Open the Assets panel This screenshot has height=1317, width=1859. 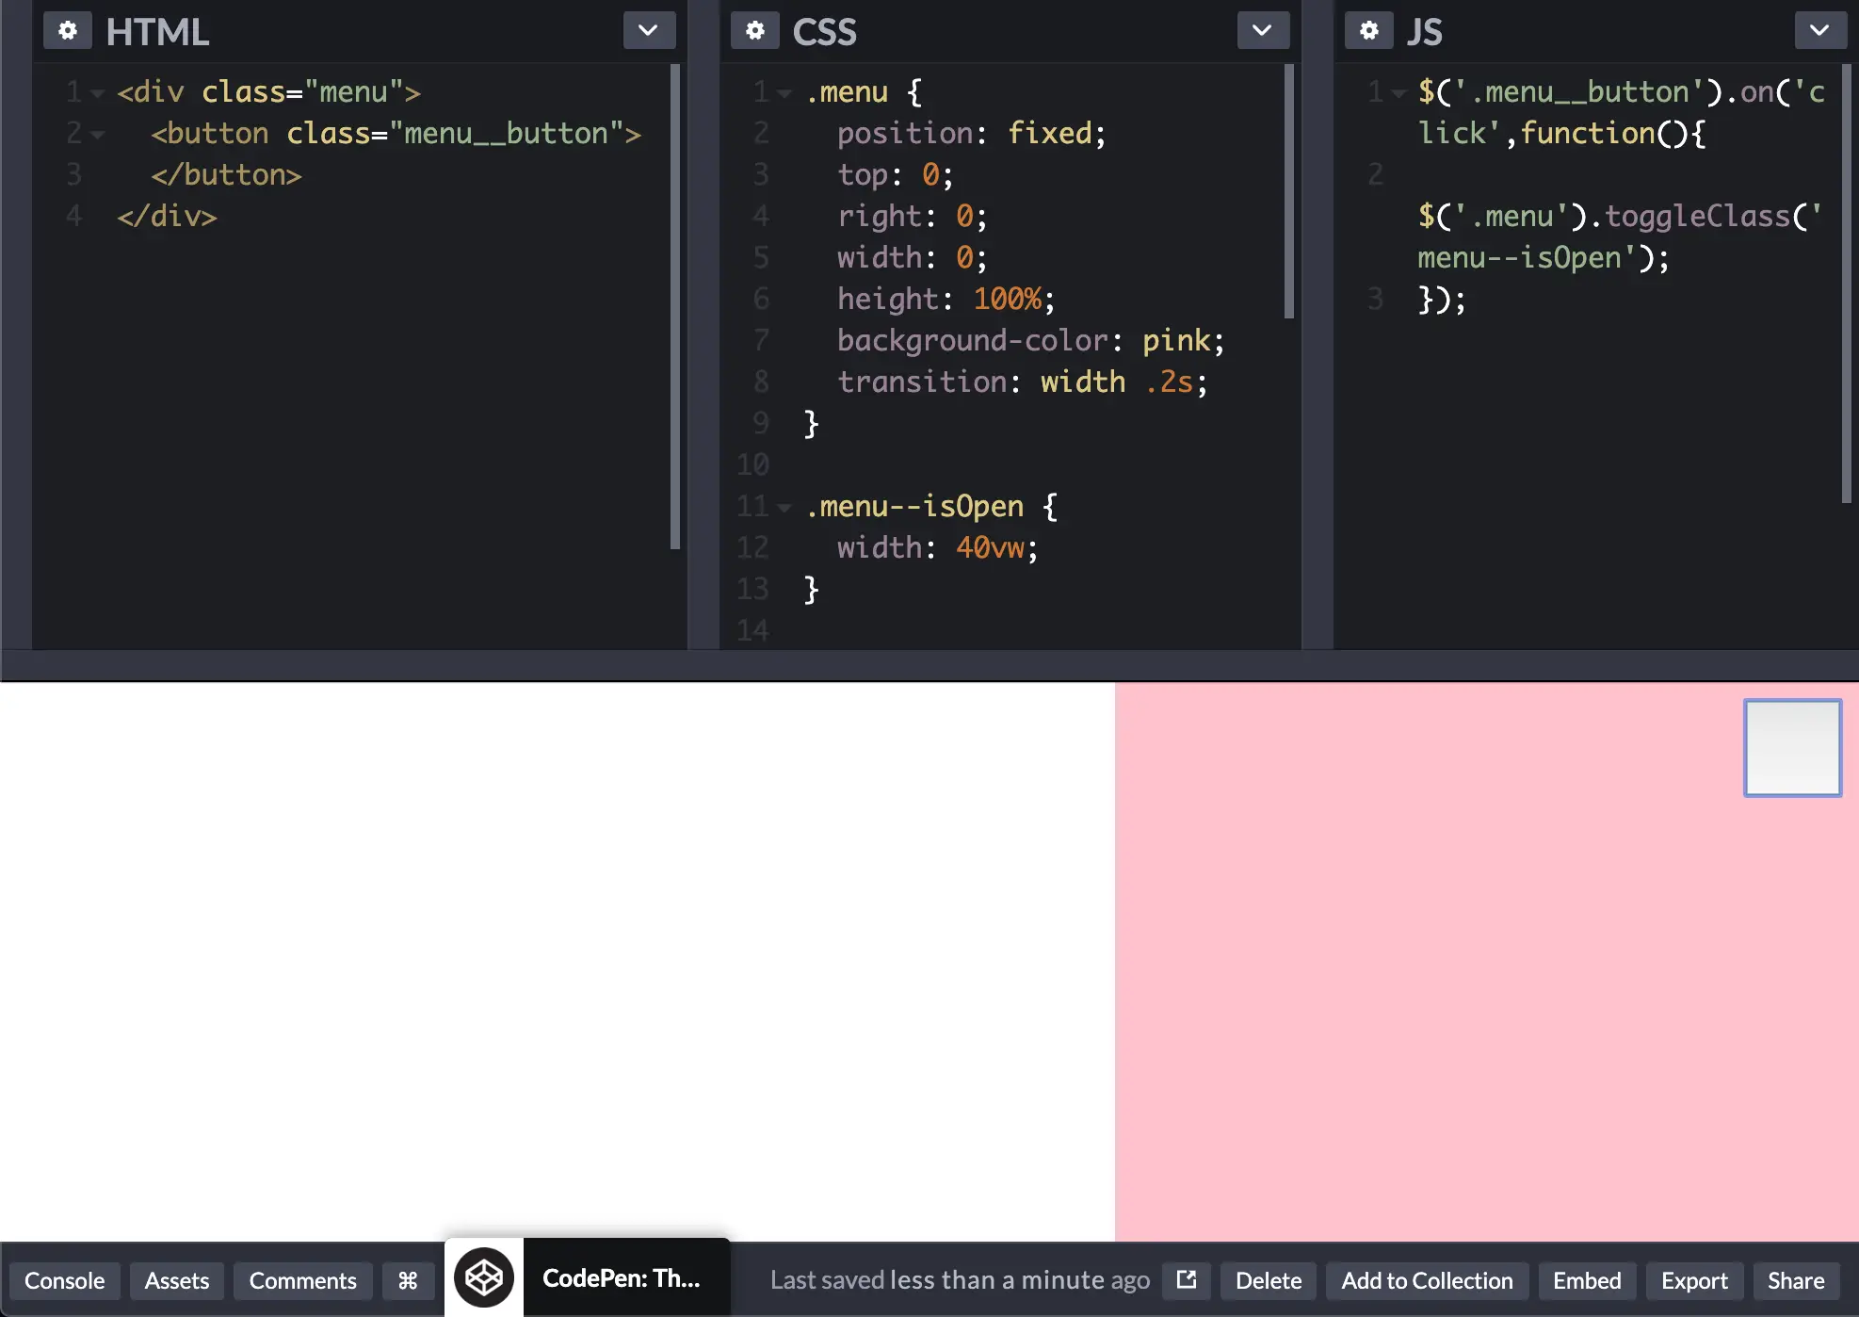pyautogui.click(x=177, y=1281)
